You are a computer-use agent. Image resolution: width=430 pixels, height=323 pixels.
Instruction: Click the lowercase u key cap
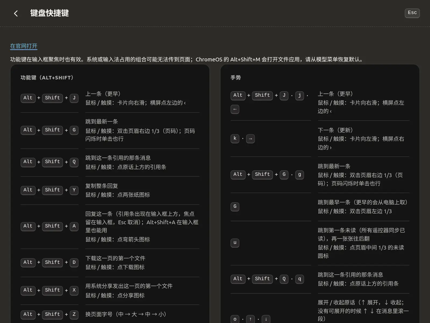235,243
